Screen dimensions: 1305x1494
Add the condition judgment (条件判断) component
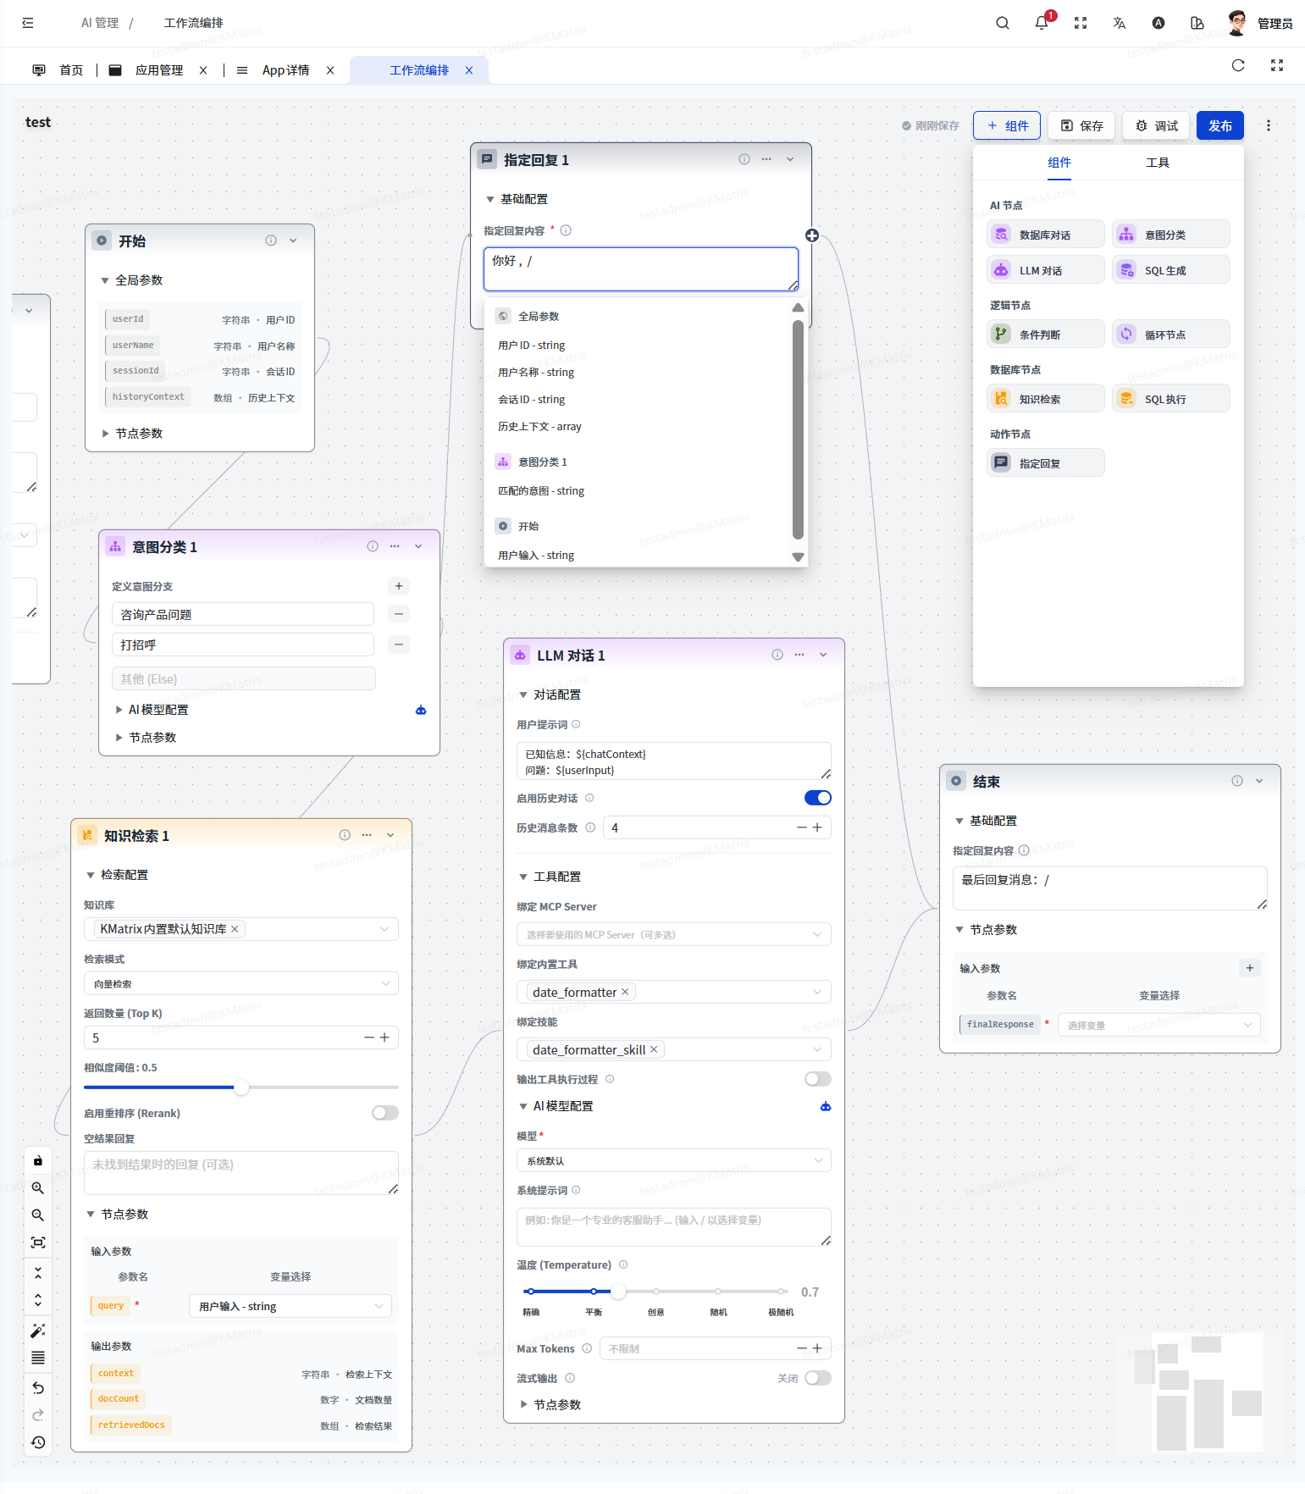tap(1045, 335)
